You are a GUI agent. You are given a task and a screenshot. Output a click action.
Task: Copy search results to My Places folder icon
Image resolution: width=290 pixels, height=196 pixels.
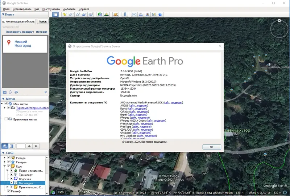point(5,92)
